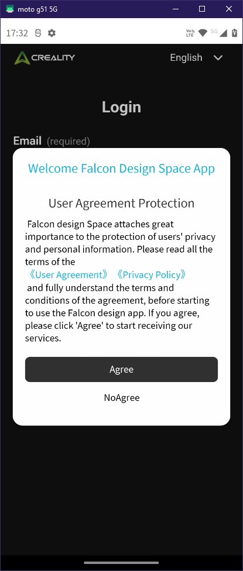Screen dimensions: 243x571
Task: Click the Android icon in the title bar
Action: coord(10,9)
